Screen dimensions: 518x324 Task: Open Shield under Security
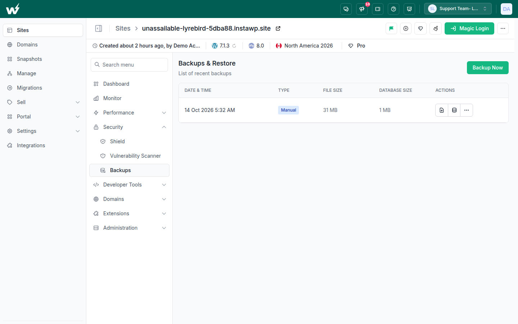click(x=129, y=141)
